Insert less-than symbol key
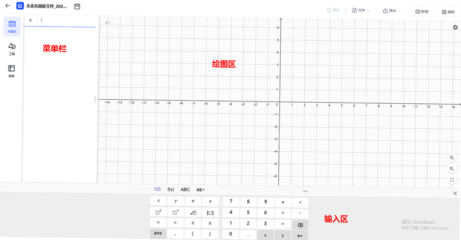461x240 pixels. (158, 223)
